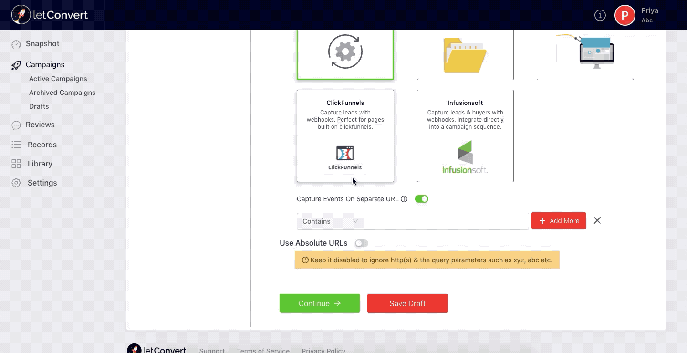Image resolution: width=687 pixels, height=353 pixels.
Task: Click the Records list icon
Action: (x=16, y=145)
